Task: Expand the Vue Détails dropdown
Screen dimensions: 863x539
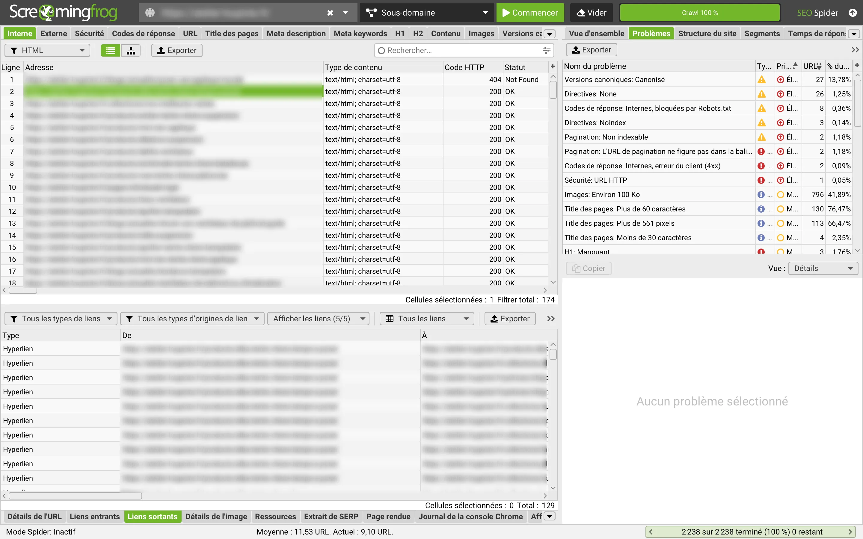Action: click(x=823, y=268)
